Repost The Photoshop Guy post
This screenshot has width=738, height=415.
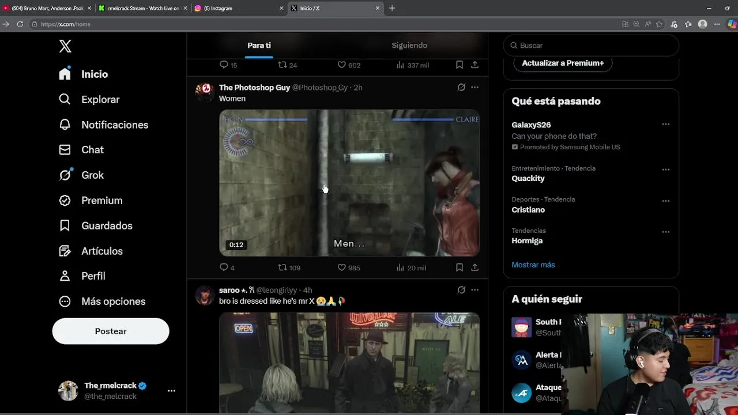[289, 267]
